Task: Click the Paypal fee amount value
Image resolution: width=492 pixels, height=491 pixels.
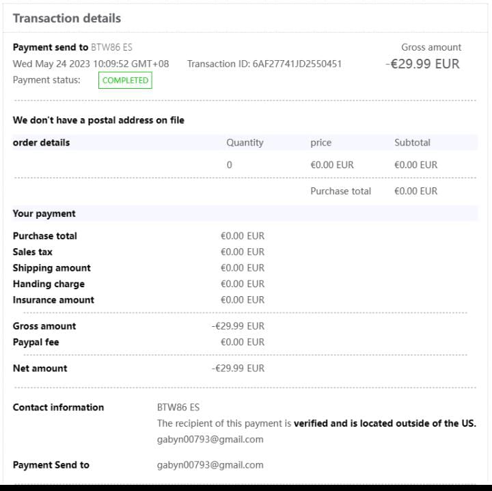Action: [242, 342]
